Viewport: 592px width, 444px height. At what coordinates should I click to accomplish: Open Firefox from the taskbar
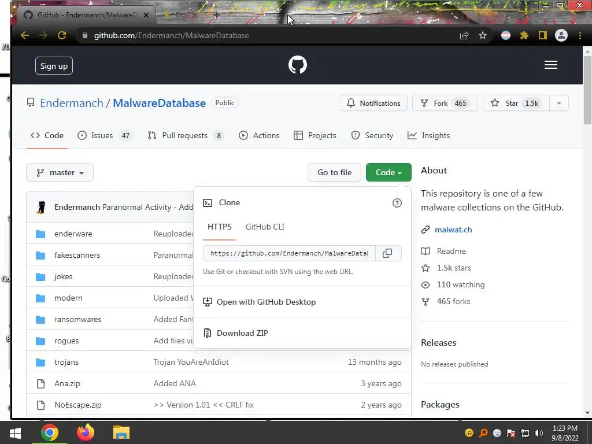click(86, 432)
